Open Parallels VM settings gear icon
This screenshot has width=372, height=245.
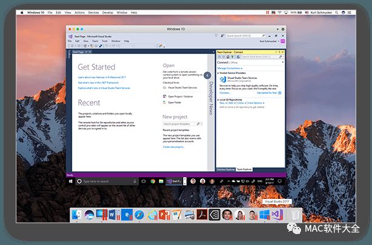pyautogui.click(x=283, y=29)
